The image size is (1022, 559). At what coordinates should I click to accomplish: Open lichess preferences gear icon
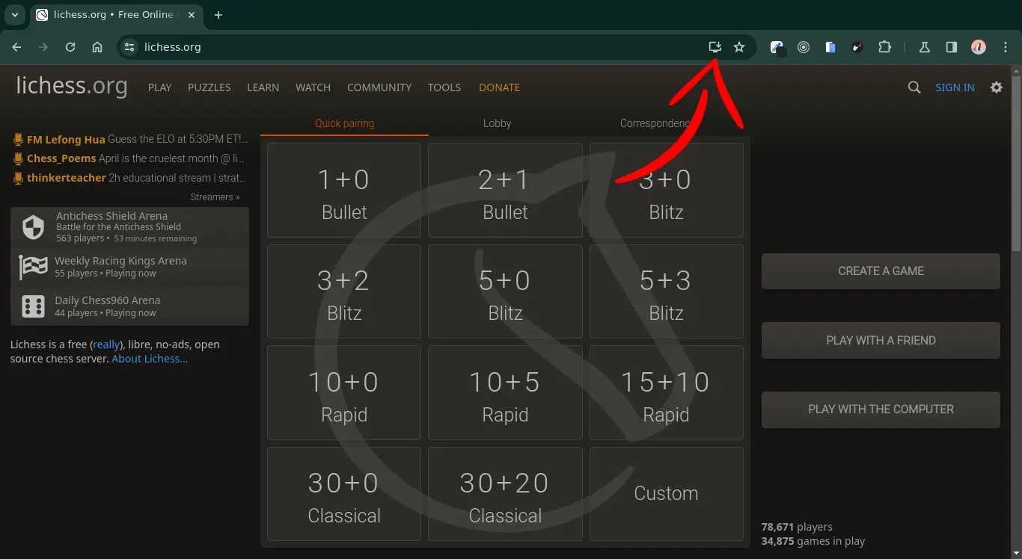coord(997,87)
